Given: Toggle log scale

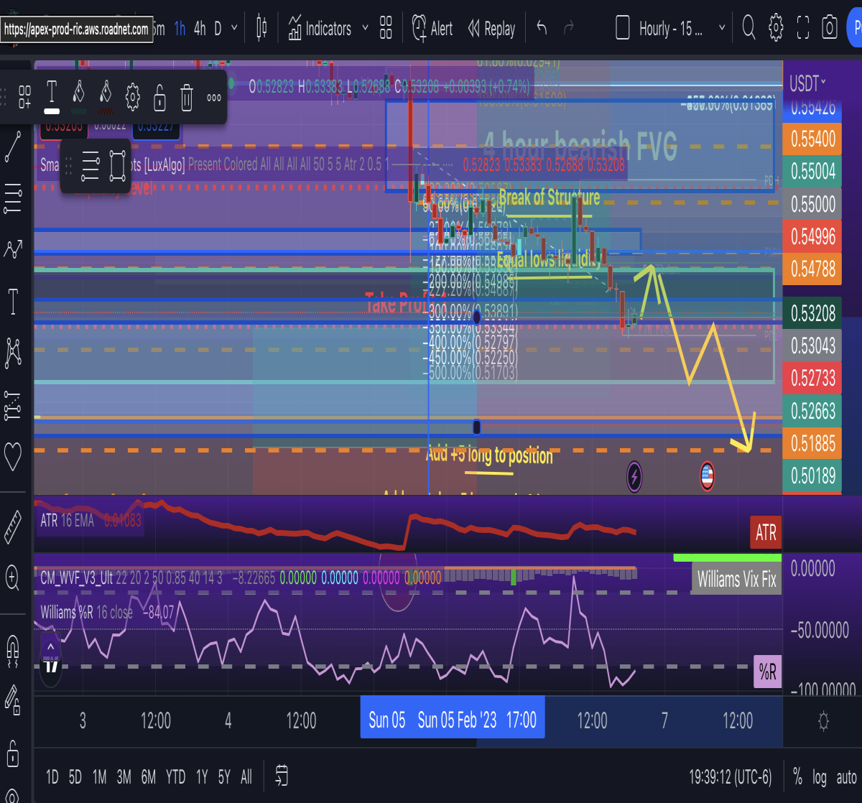Looking at the screenshot, I should (820, 776).
